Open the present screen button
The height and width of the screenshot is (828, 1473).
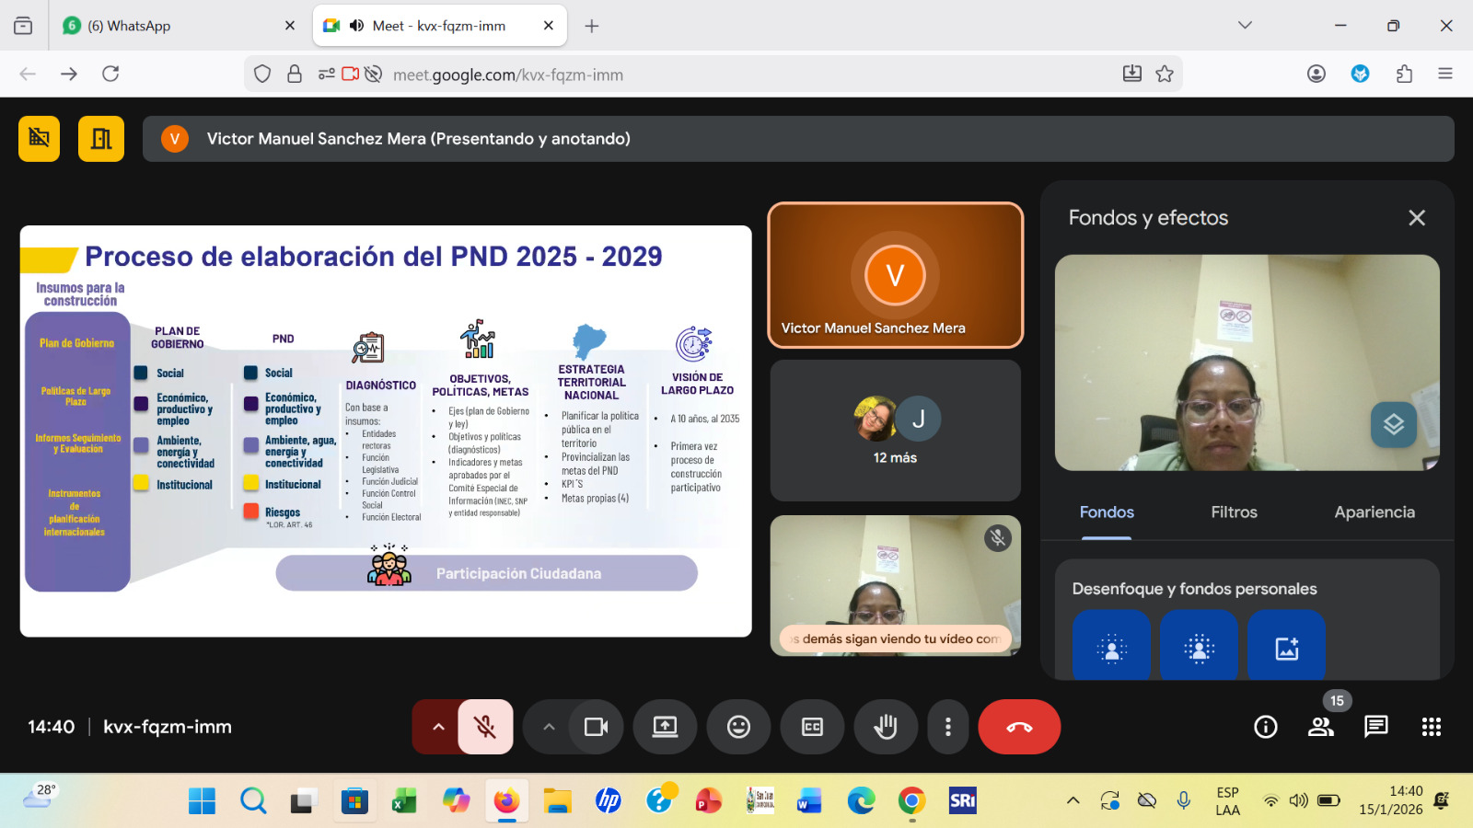pyautogui.click(x=665, y=727)
